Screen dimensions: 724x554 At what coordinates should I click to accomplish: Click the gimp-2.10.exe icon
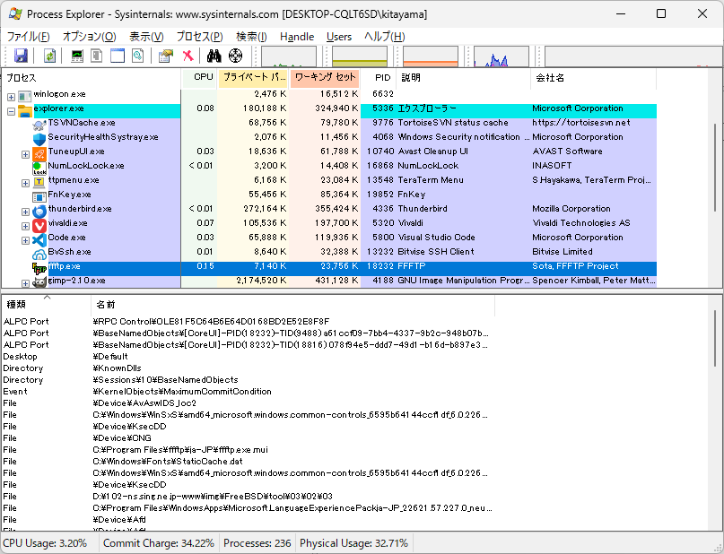(39, 282)
